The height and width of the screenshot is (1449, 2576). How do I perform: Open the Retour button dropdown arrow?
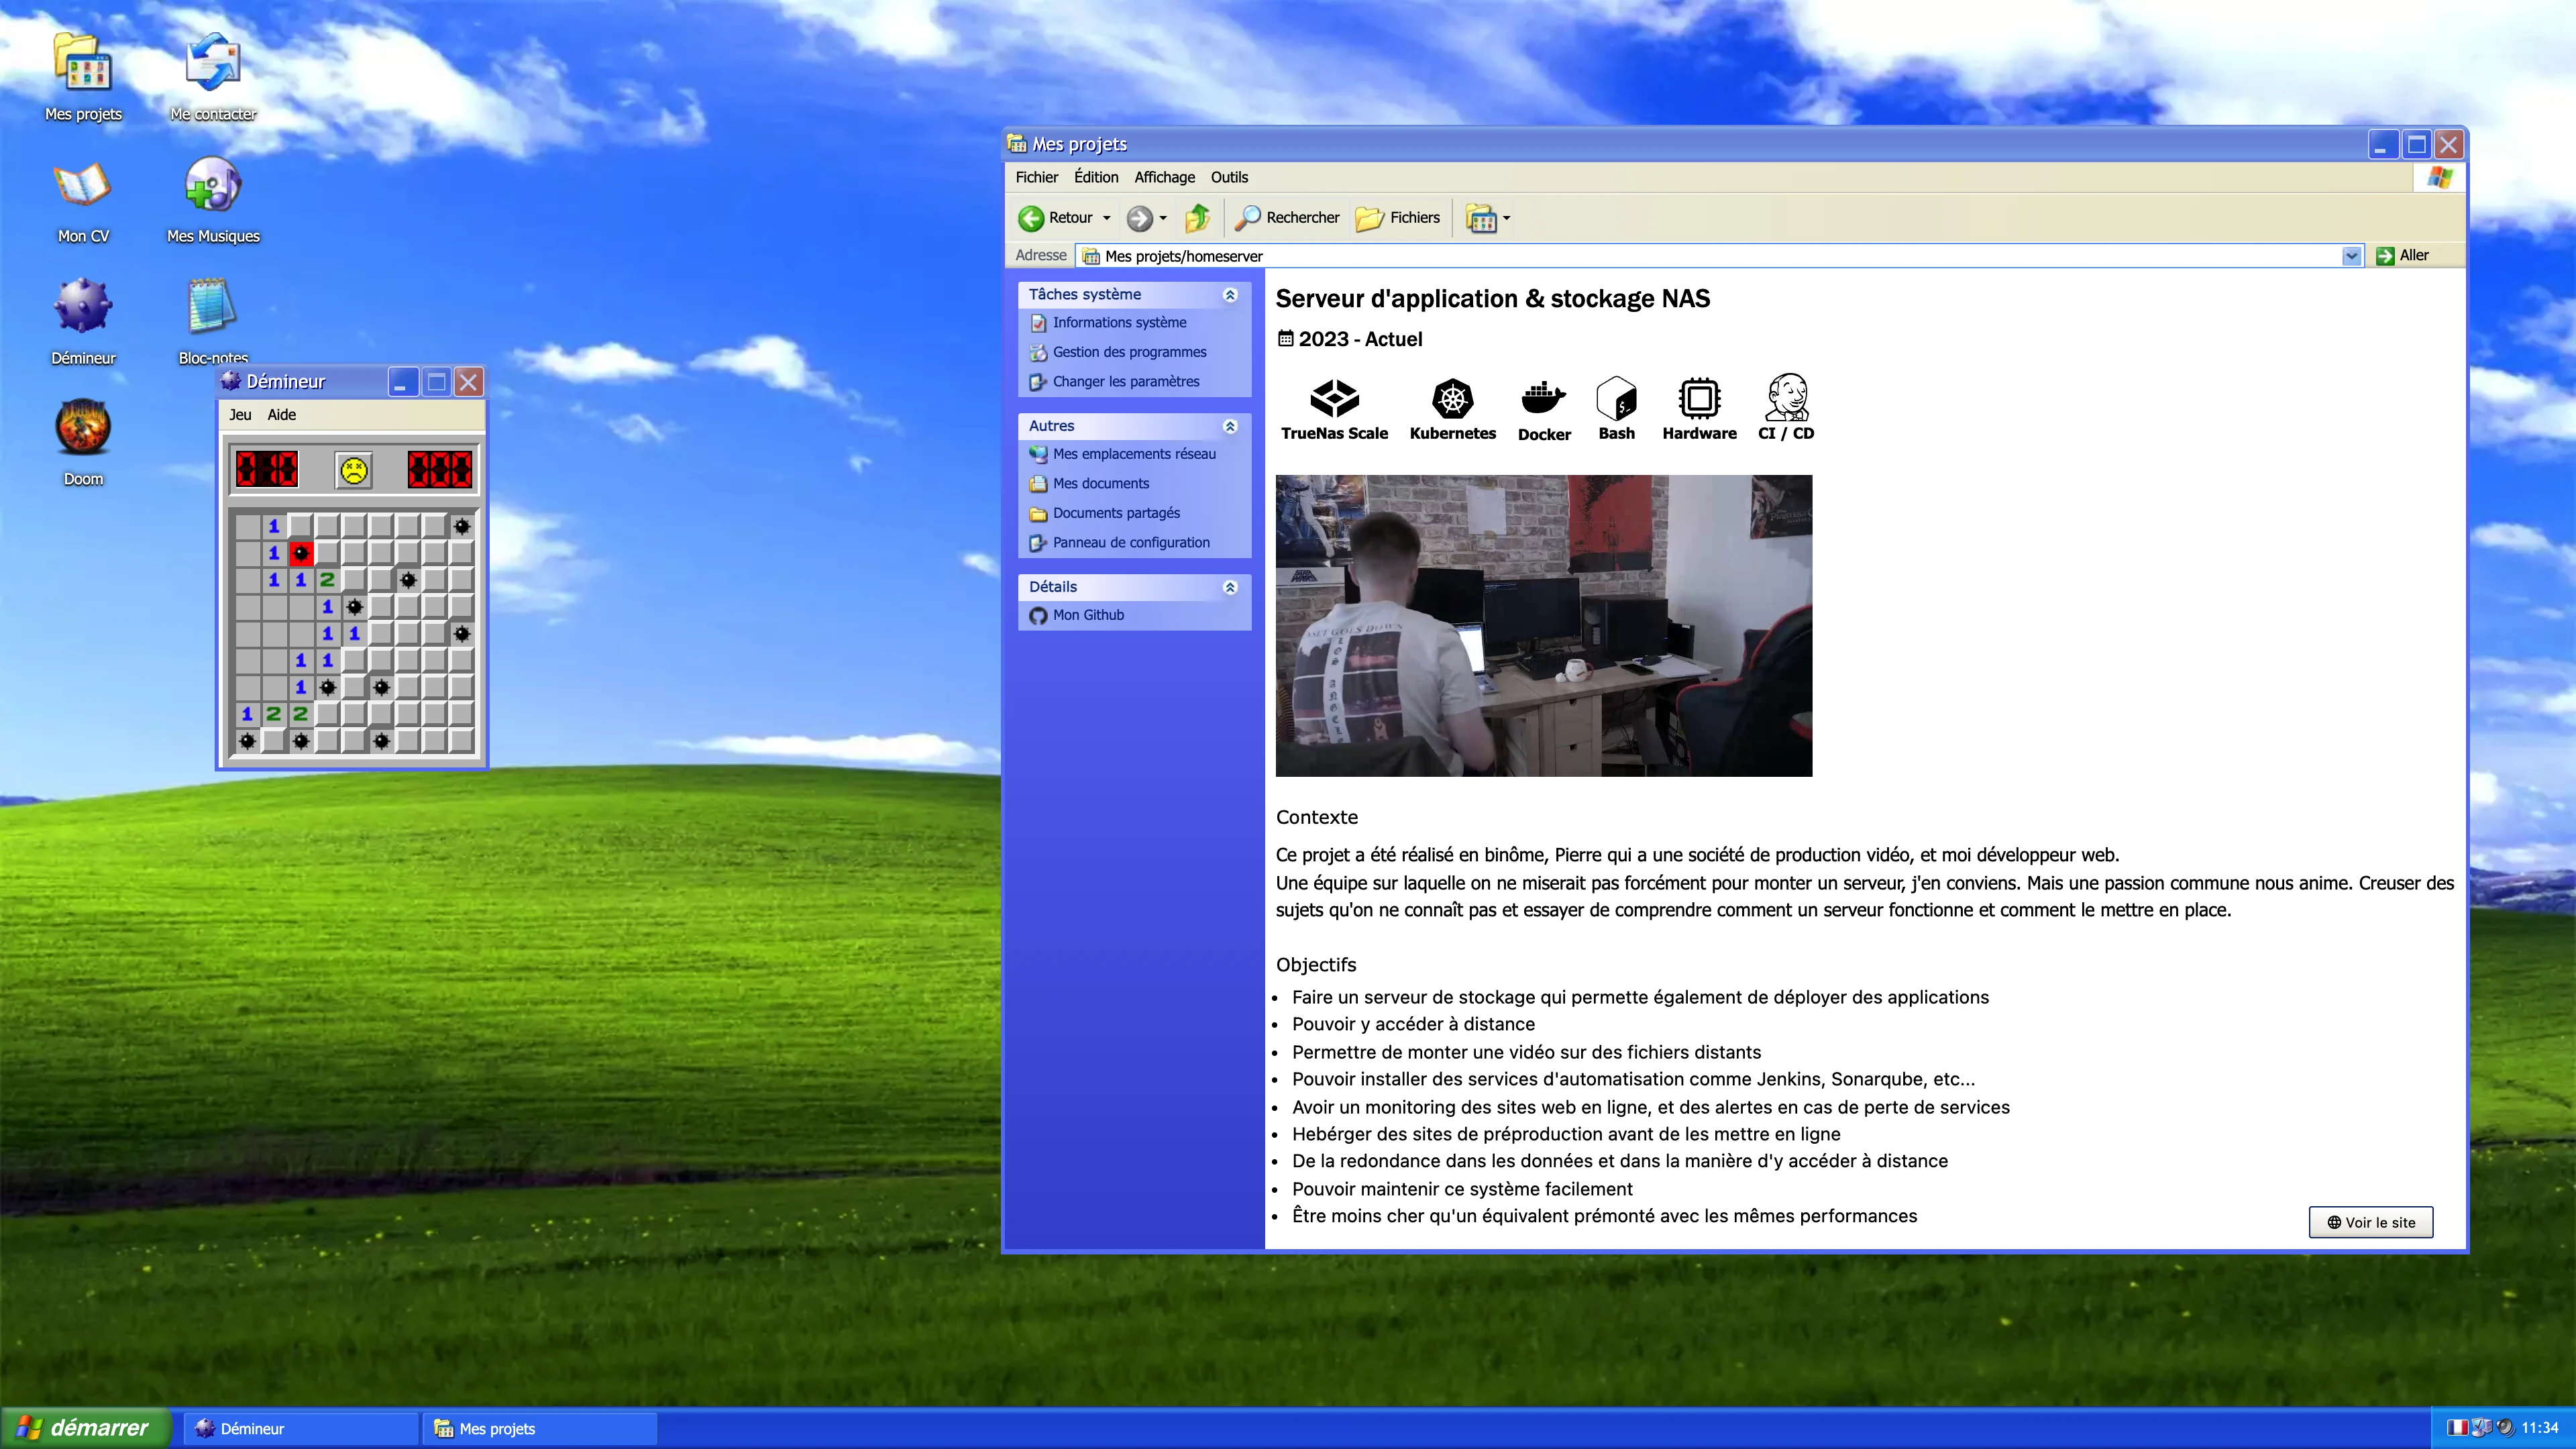pyautogui.click(x=1106, y=218)
